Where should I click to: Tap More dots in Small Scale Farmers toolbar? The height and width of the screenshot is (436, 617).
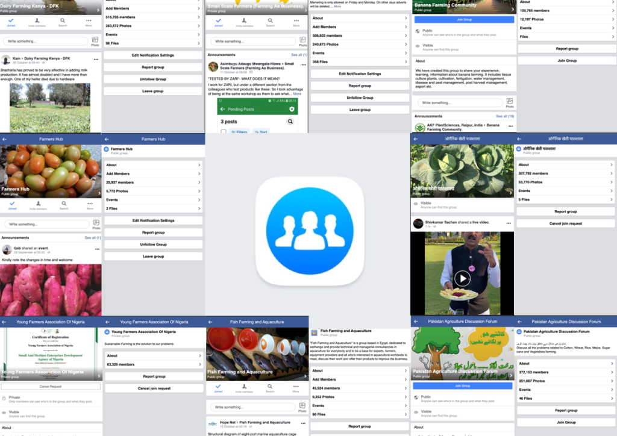tap(296, 22)
